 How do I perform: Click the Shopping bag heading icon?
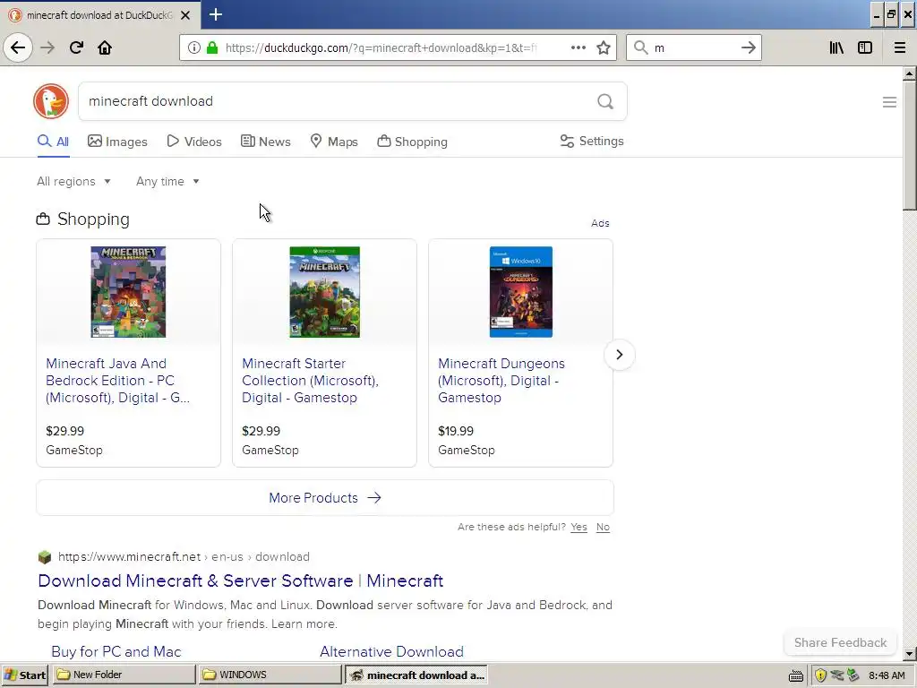pos(43,219)
